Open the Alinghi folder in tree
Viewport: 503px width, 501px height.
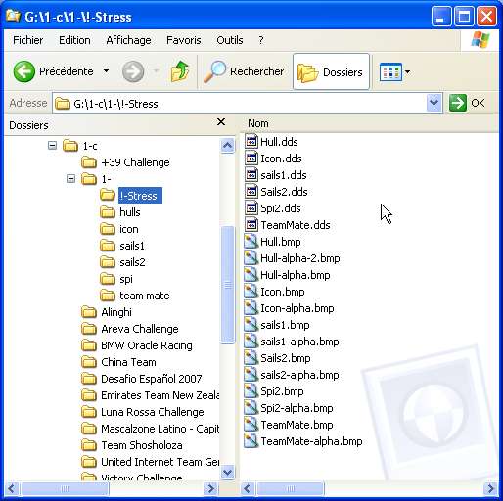116,312
